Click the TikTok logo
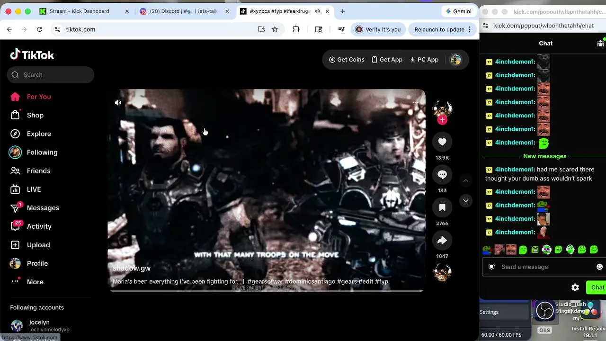 32,55
